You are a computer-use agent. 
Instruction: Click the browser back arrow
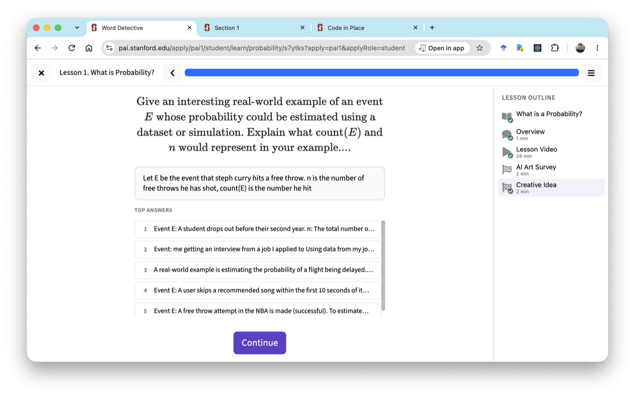click(38, 48)
